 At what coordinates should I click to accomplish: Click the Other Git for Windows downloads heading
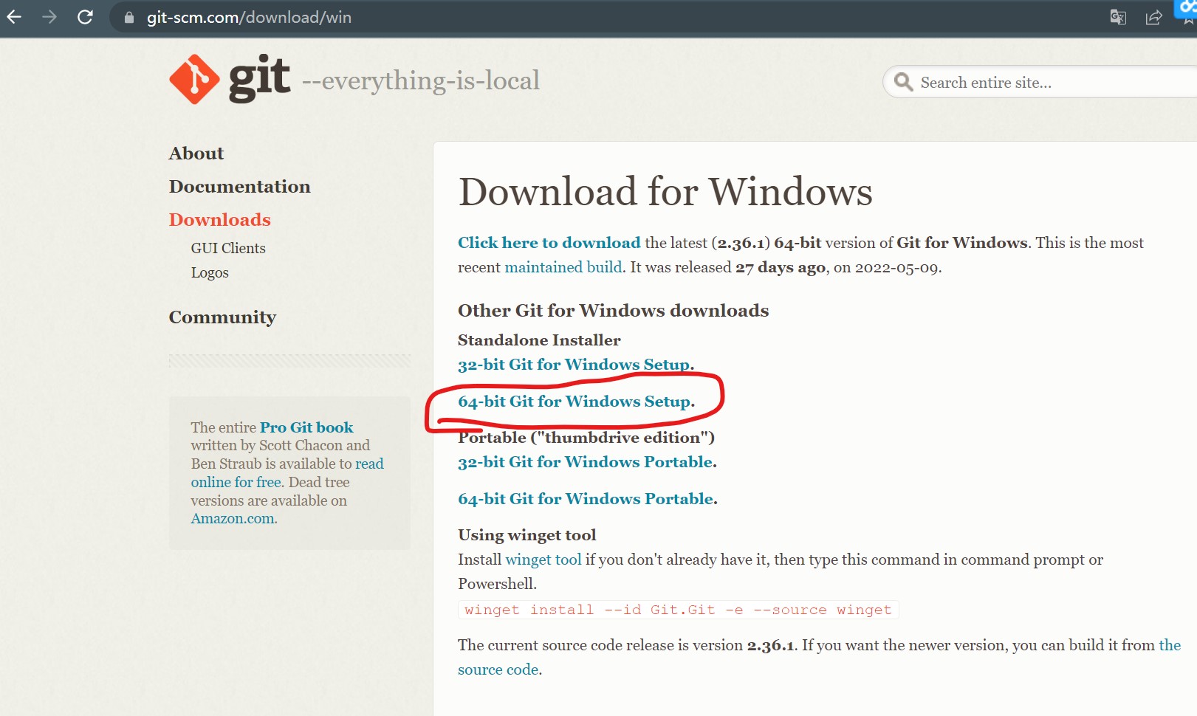tap(613, 311)
